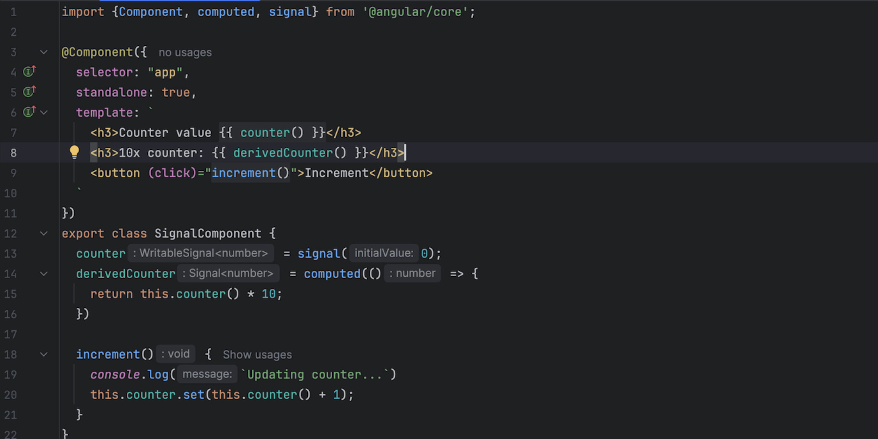Click the 'SignalComponent' class name

pyautogui.click(x=208, y=234)
